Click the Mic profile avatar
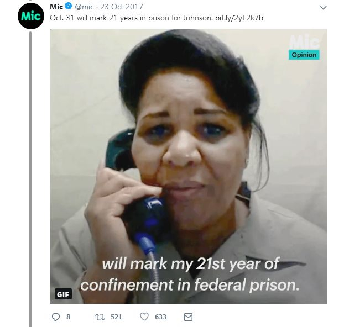This screenshot has width=344, height=327. pos(31,16)
